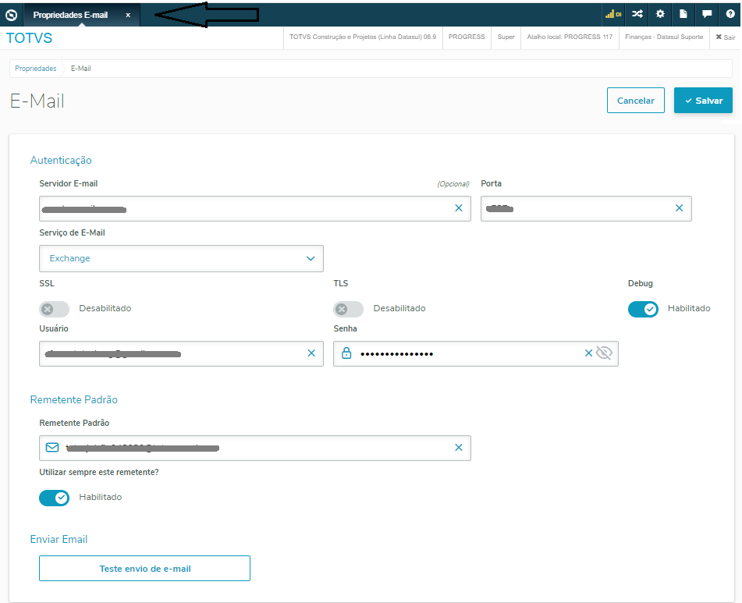Click Atalho local: PROGRESS 117 label
This screenshot has width=742, height=603.
[570, 37]
